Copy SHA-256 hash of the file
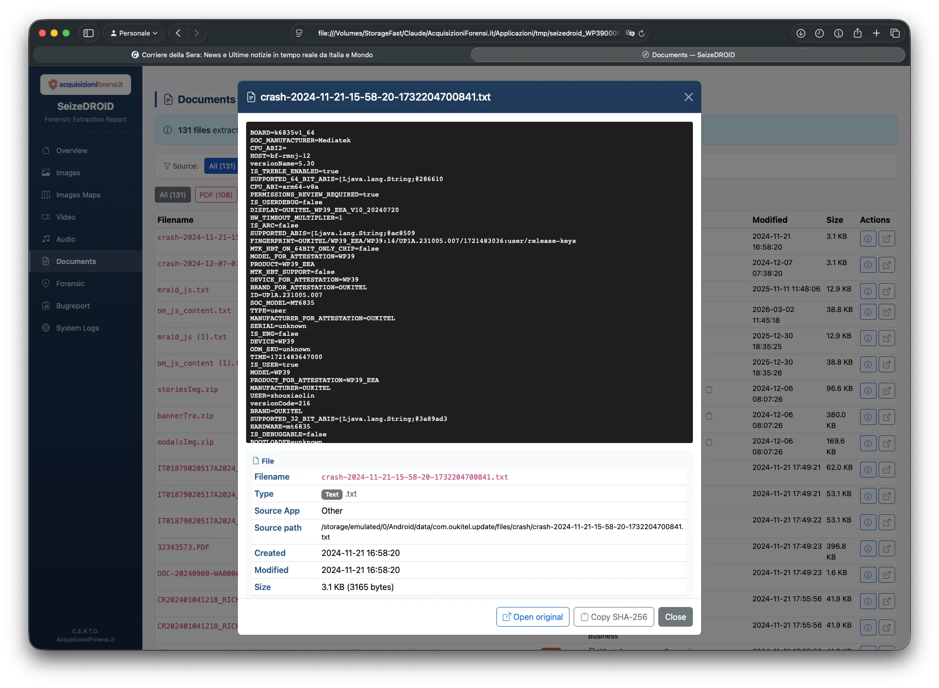The width and height of the screenshot is (939, 688). [613, 617]
